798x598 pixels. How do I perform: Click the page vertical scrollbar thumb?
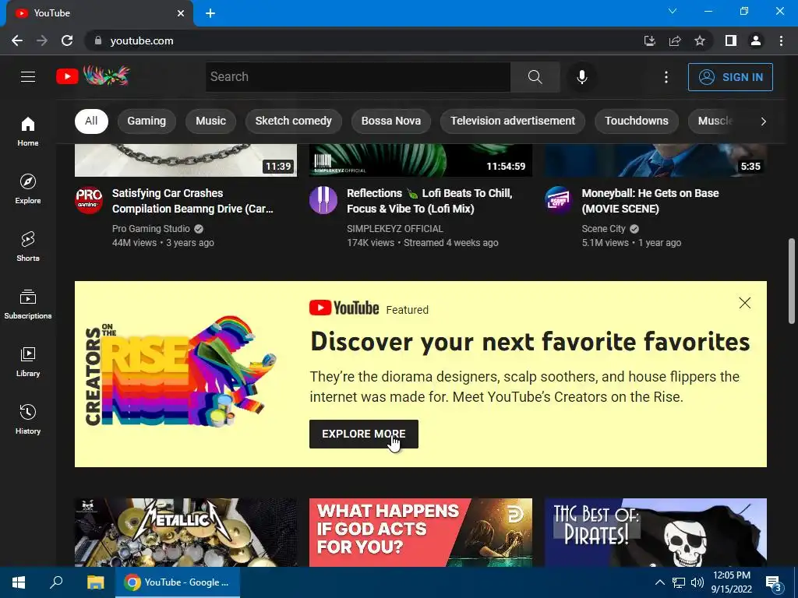click(792, 280)
